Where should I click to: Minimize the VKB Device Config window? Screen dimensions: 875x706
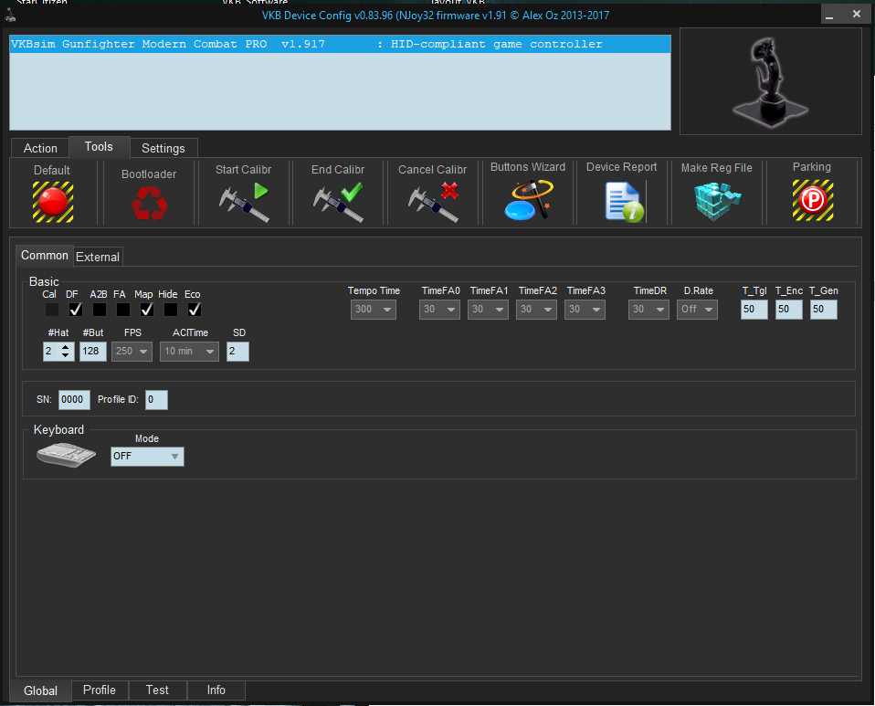[829, 15]
